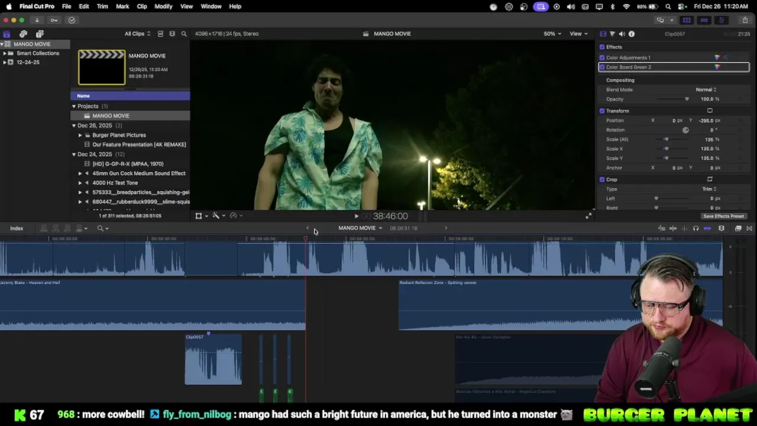Open the Modify menu
757x426 pixels.
(x=163, y=7)
